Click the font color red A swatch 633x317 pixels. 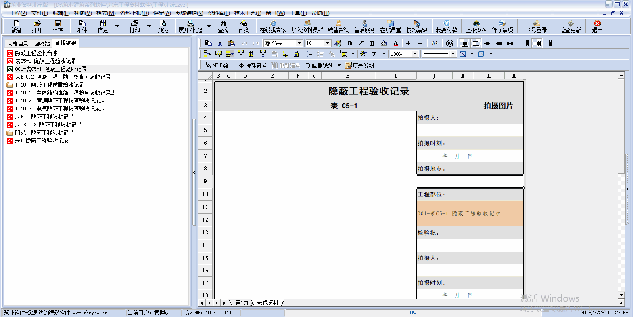[395, 43]
